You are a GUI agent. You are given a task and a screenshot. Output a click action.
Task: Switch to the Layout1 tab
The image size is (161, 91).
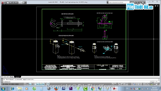(17, 77)
